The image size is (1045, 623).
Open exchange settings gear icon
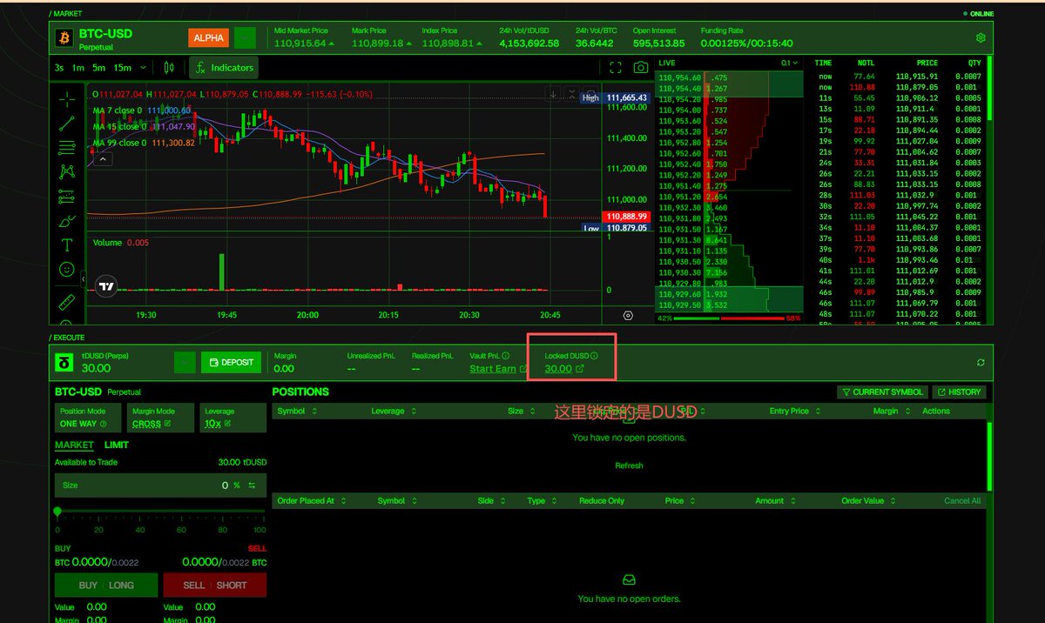pos(981,38)
